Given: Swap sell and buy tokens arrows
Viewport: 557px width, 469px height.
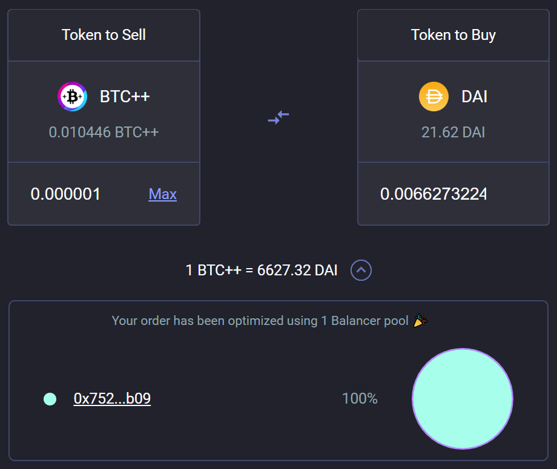Looking at the screenshot, I should pos(278,117).
